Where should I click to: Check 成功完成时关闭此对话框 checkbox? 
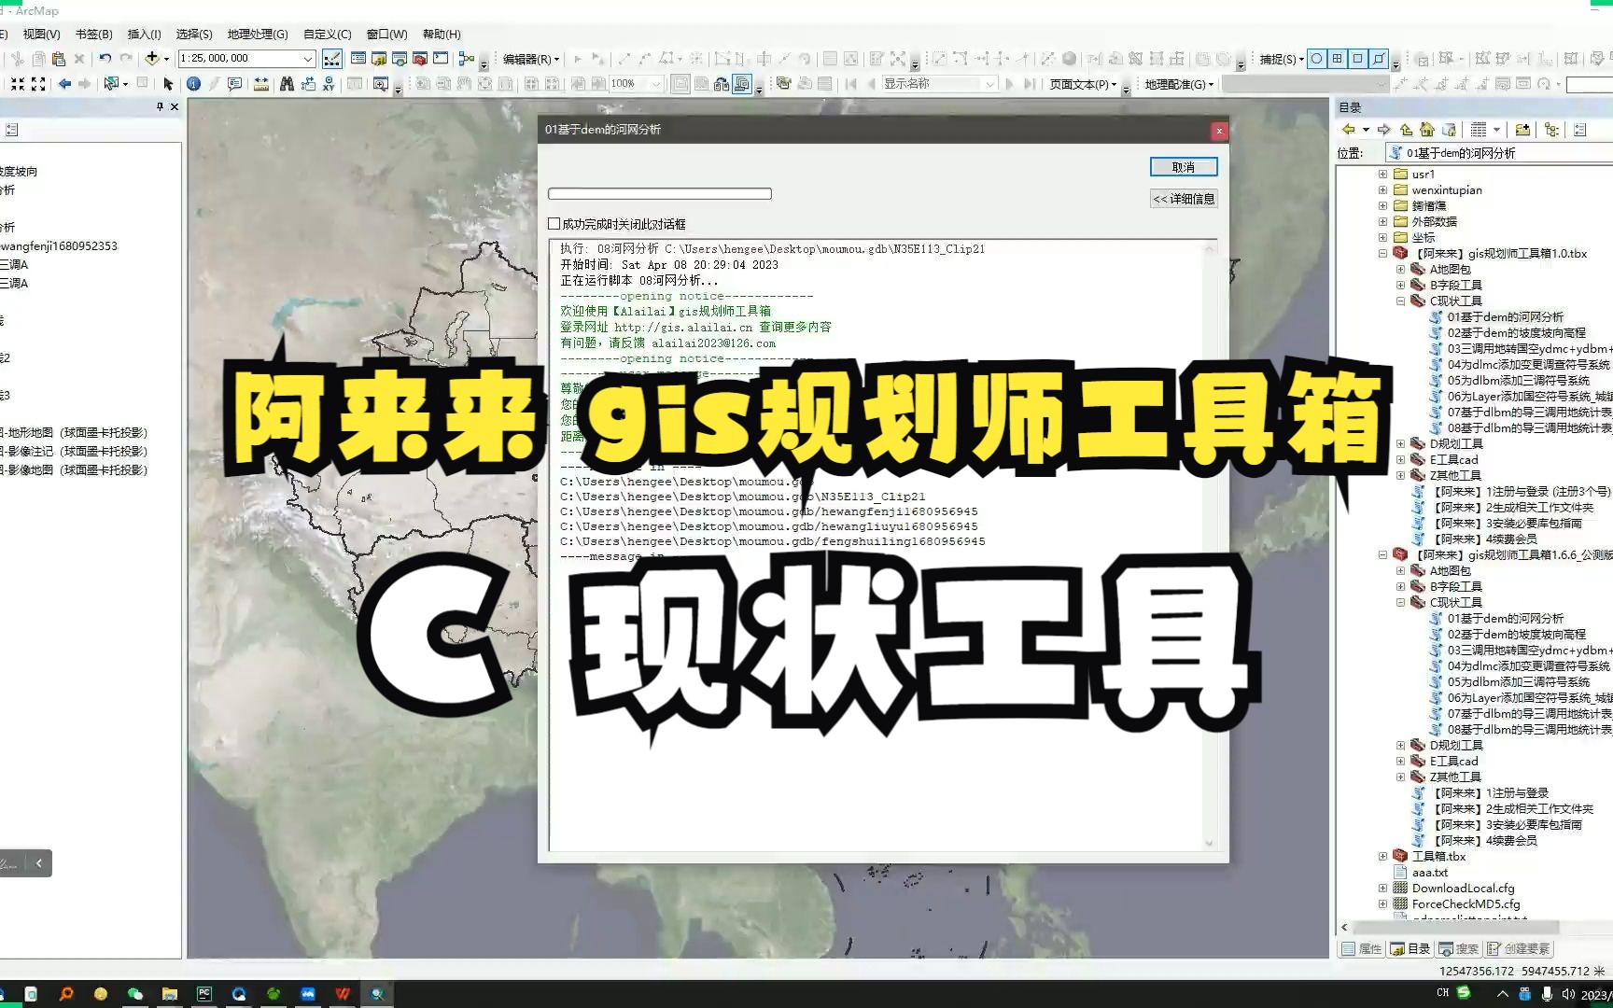[553, 224]
